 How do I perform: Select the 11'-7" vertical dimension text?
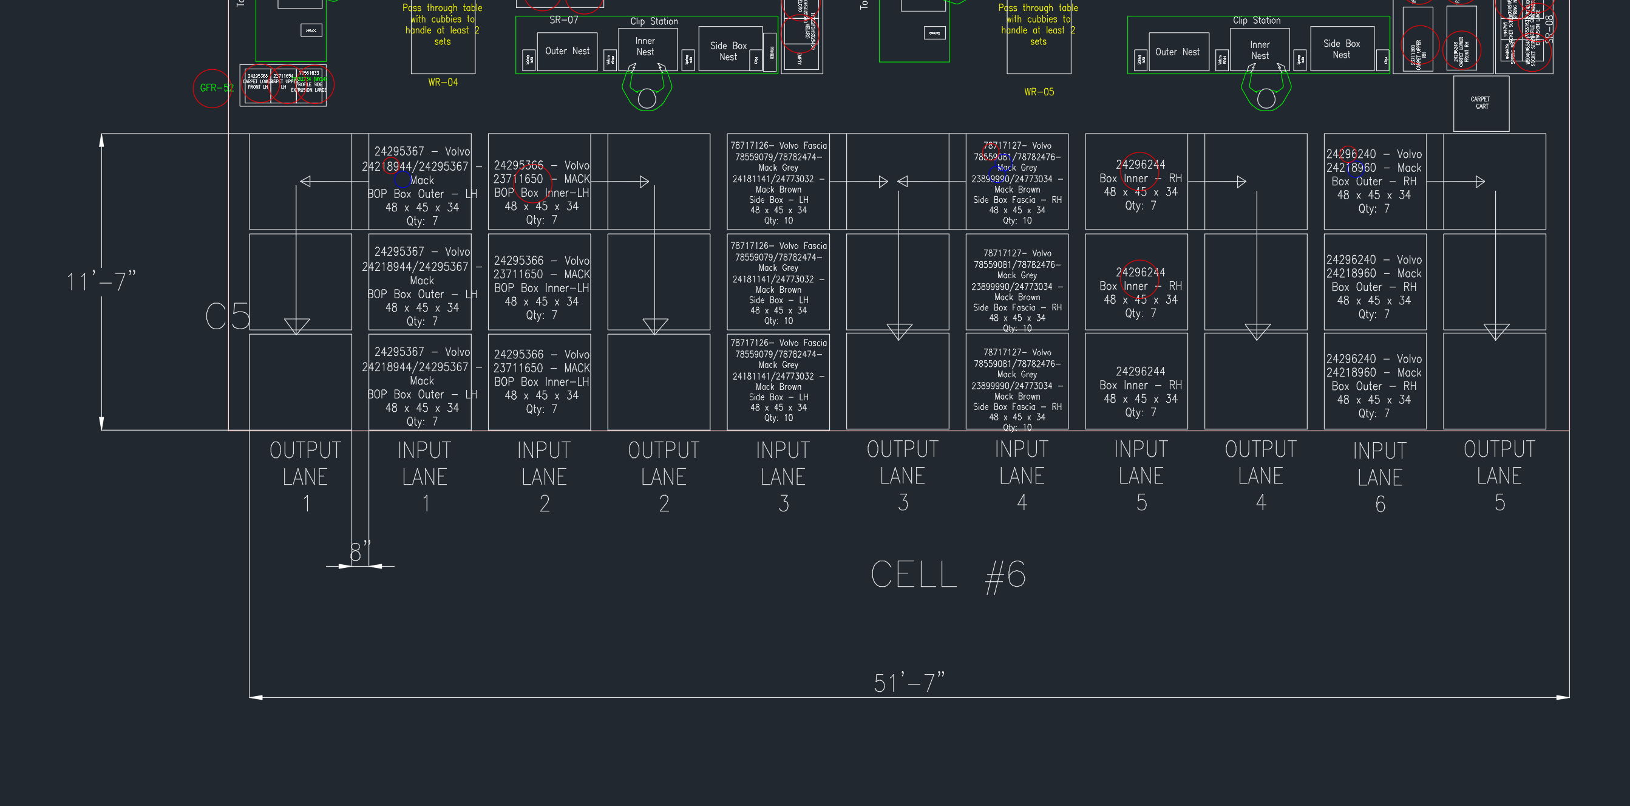(101, 281)
